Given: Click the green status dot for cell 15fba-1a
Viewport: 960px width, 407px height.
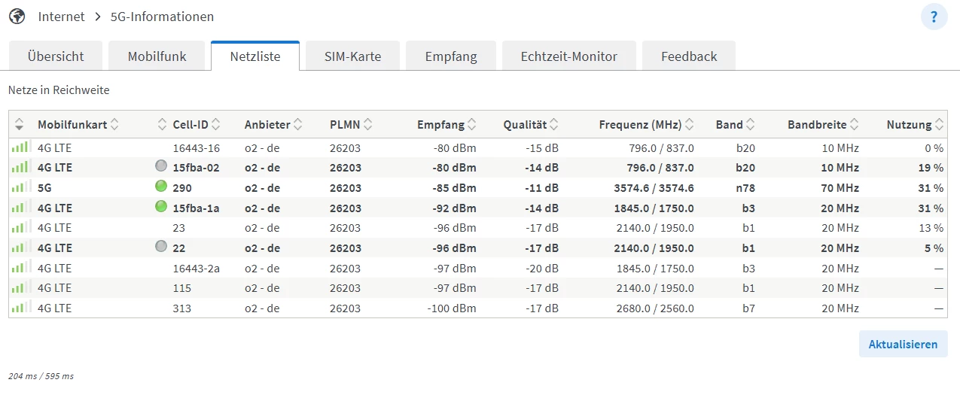Looking at the screenshot, I should [x=160, y=207].
